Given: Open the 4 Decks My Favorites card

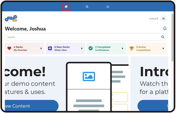Looking at the screenshot, I should (x=25, y=48).
